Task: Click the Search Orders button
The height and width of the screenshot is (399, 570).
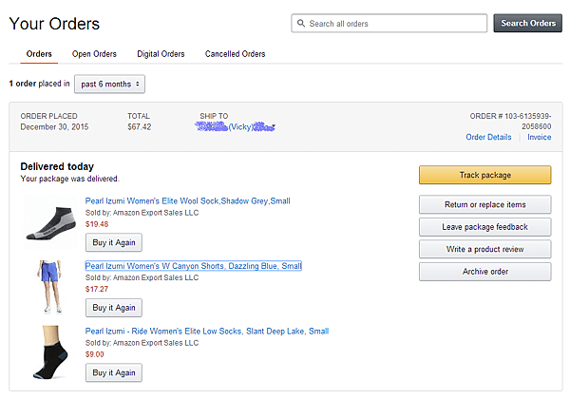Action: (528, 23)
